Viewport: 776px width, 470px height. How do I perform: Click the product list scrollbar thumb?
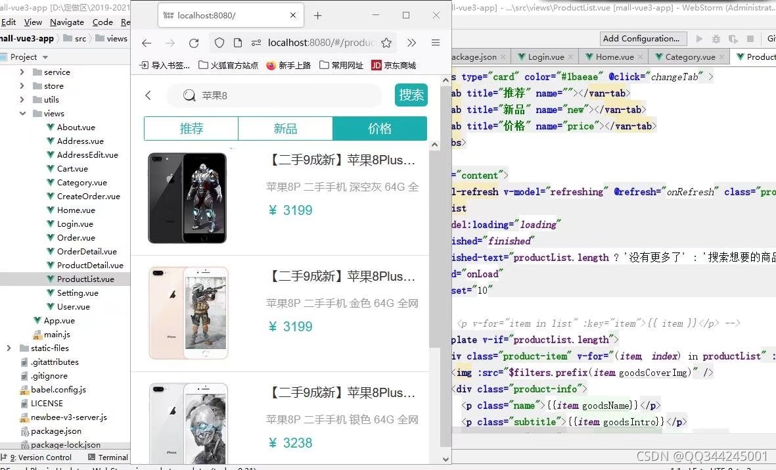click(x=434, y=248)
